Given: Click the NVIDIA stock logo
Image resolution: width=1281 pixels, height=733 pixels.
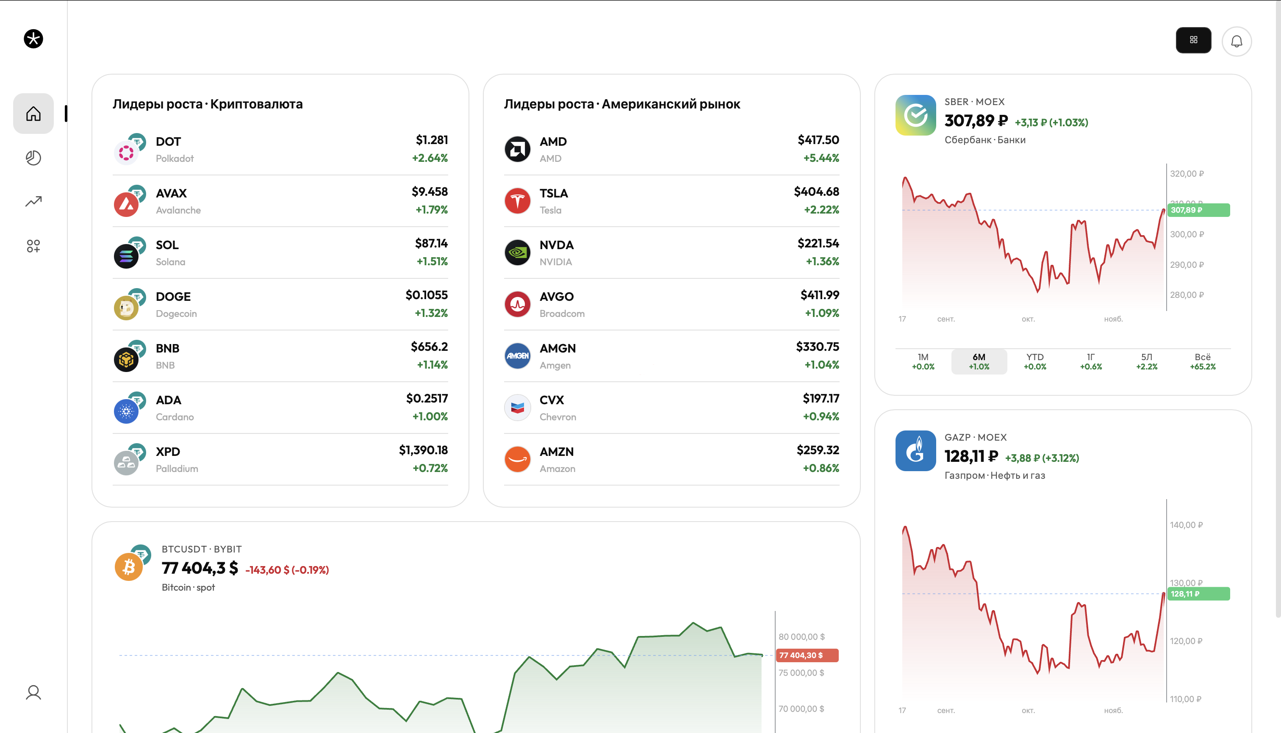Looking at the screenshot, I should coord(517,253).
